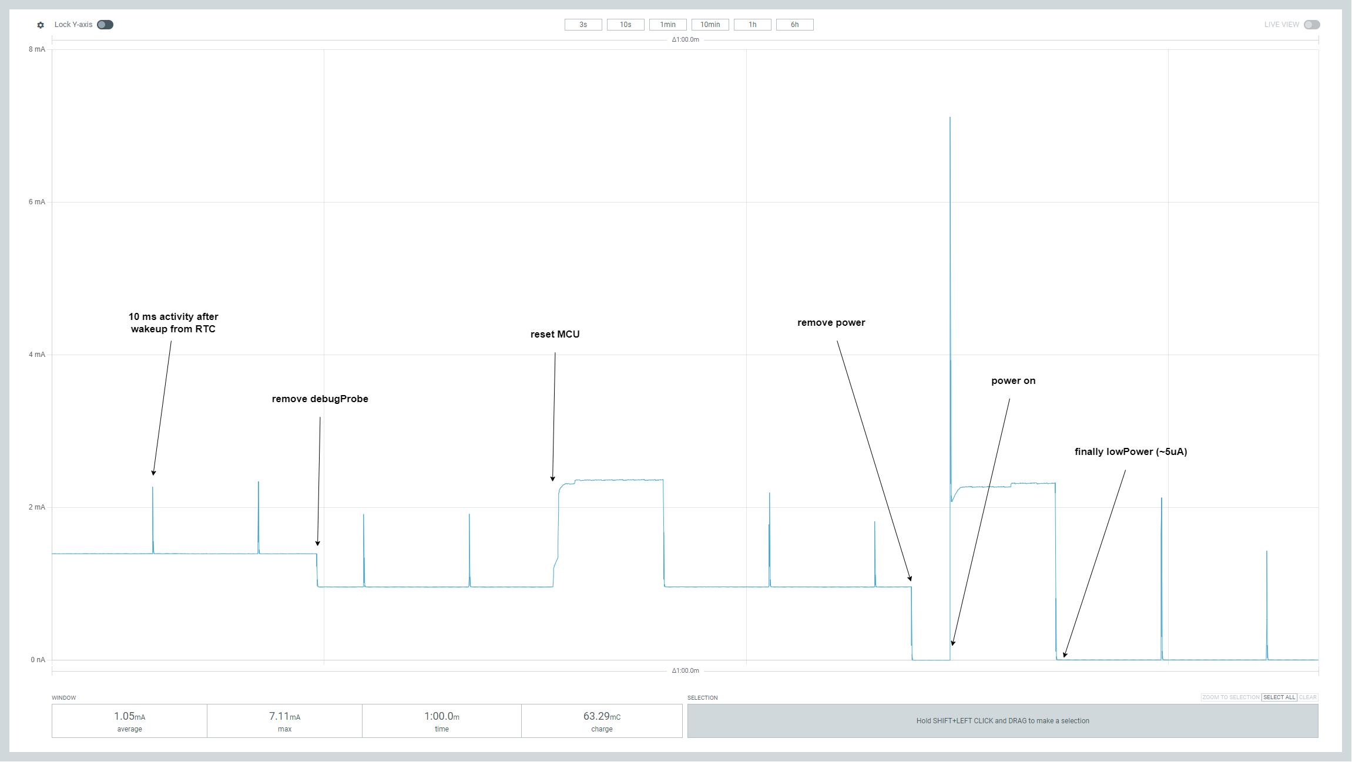The image size is (1352, 762).
Task: Switch to the 10min time window
Action: coord(710,25)
